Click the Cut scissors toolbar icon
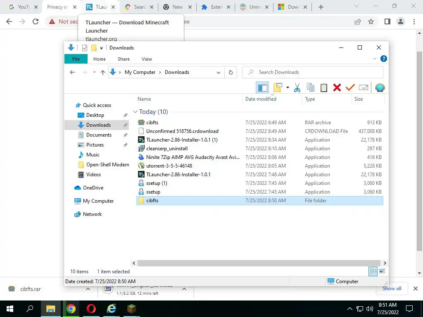423x317 pixels. click(x=297, y=88)
